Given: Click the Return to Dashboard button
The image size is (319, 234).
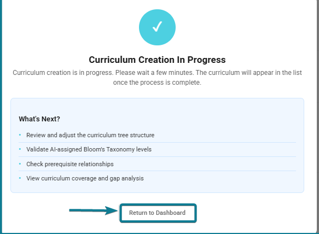Looking at the screenshot, I should point(158,213).
